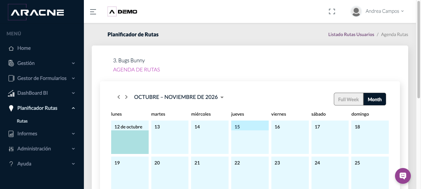The height and width of the screenshot is (189, 421).
Task: Select calendar day 14
Action: click(210, 137)
